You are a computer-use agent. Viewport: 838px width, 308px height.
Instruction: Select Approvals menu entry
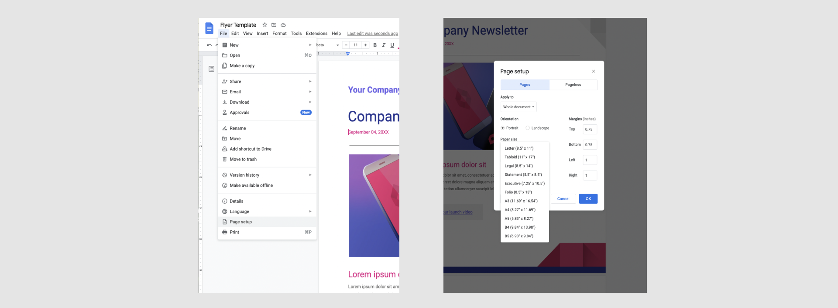[x=267, y=113]
